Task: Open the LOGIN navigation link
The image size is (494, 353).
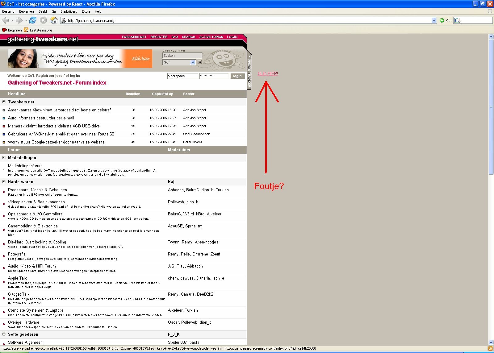Action: [x=232, y=37]
